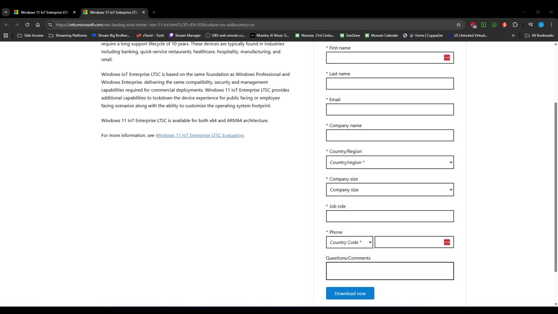The image size is (558, 314).
Task: Click the browser back arrow
Action: point(6,25)
